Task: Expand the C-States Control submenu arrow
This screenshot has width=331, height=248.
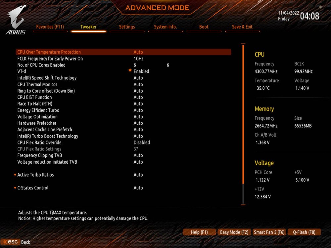Action: pos(15,188)
